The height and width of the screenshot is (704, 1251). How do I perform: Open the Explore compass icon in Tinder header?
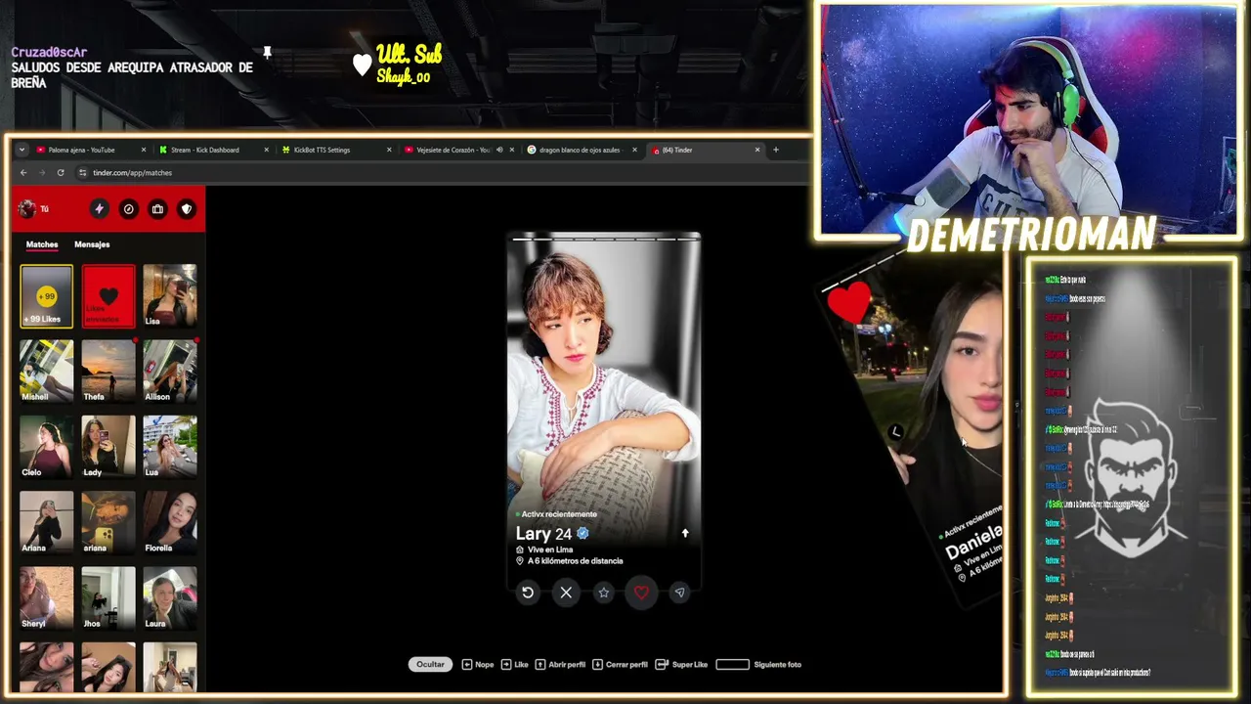pos(128,208)
